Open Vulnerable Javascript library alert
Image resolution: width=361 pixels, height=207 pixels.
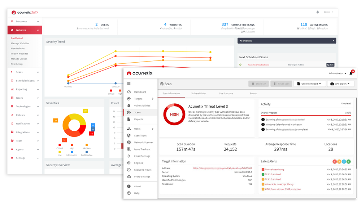[279, 184]
